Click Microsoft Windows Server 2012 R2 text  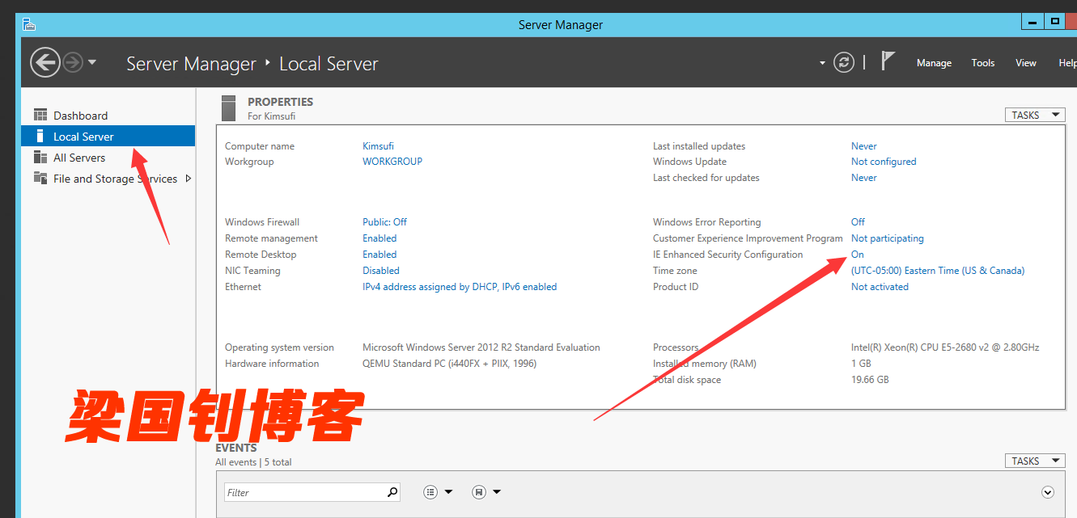pyautogui.click(x=481, y=347)
